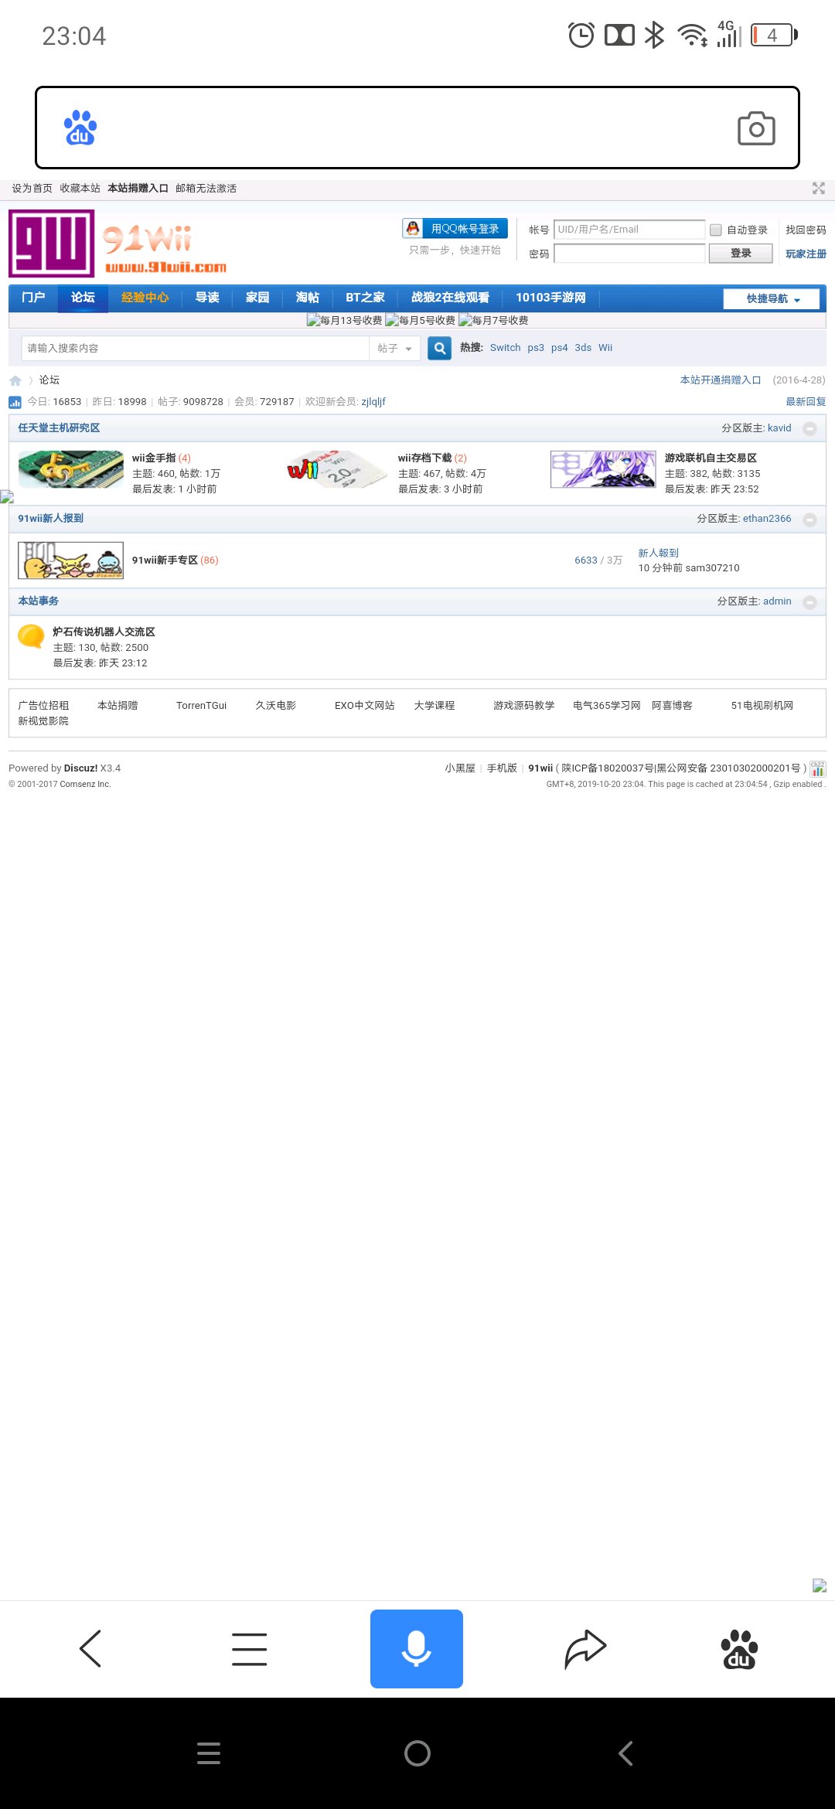Click the 最新回复 link
This screenshot has height=1809, width=835.
click(x=806, y=402)
